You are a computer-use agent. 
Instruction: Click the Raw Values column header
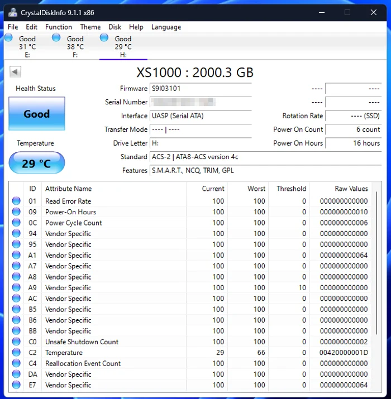tap(340, 189)
